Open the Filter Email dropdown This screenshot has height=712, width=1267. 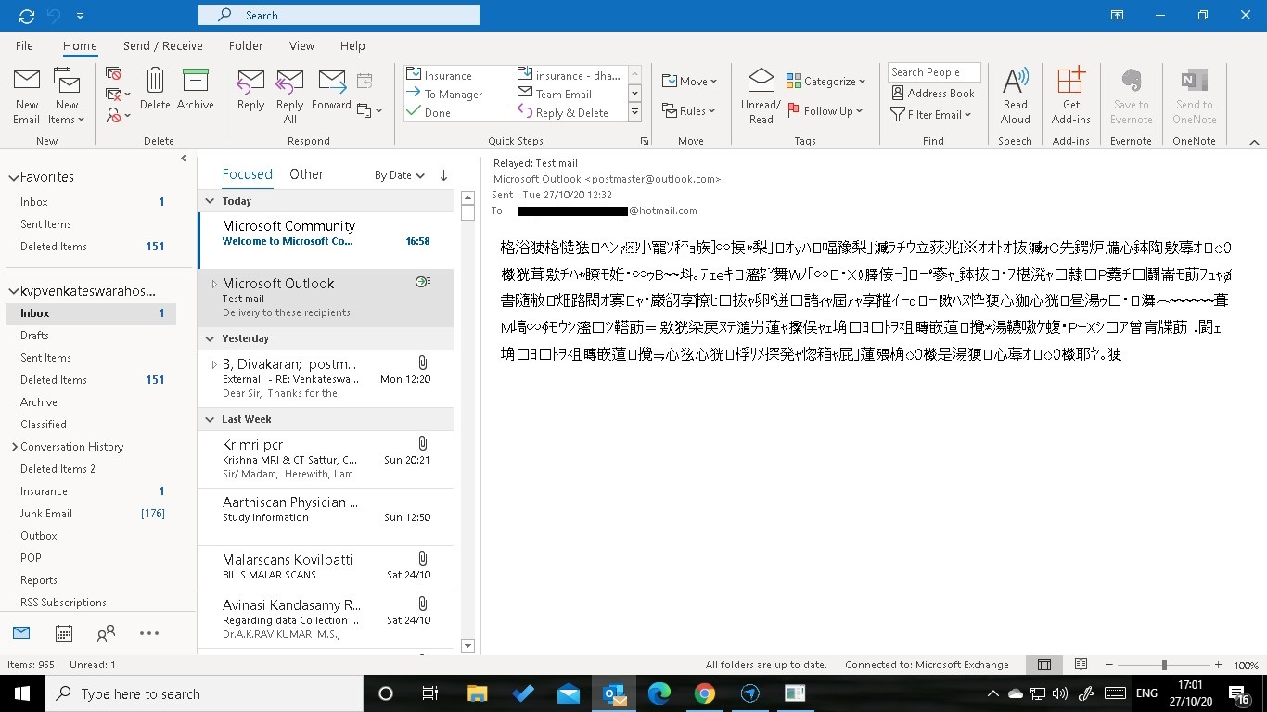[x=931, y=114]
